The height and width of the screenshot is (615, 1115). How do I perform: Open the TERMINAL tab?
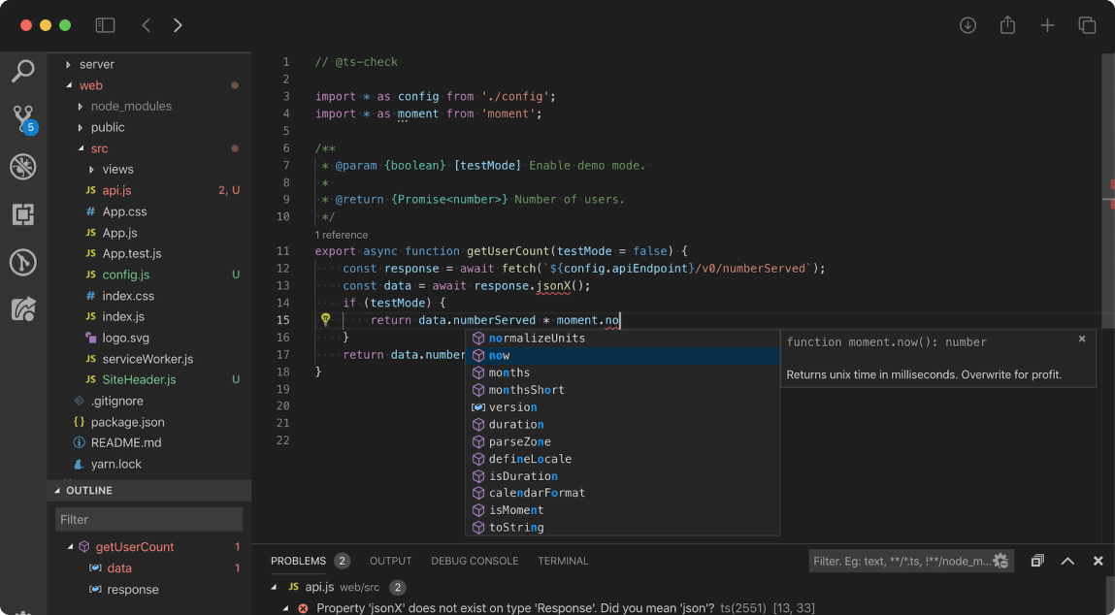tap(563, 561)
